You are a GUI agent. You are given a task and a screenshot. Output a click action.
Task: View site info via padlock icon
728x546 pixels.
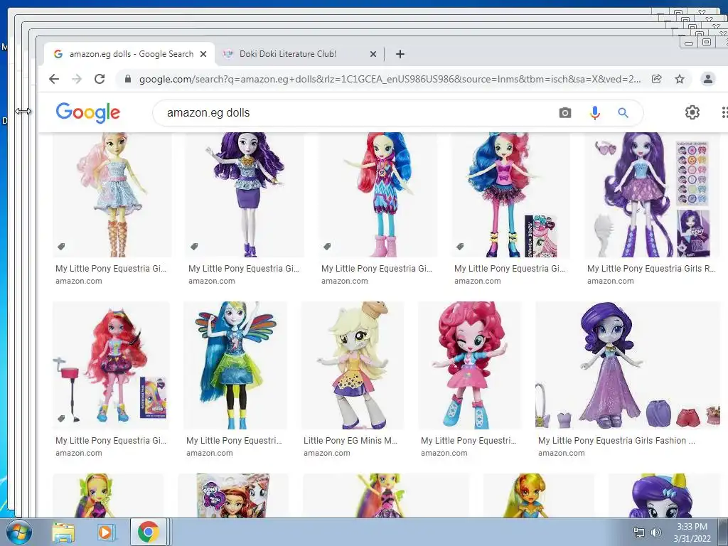128,79
